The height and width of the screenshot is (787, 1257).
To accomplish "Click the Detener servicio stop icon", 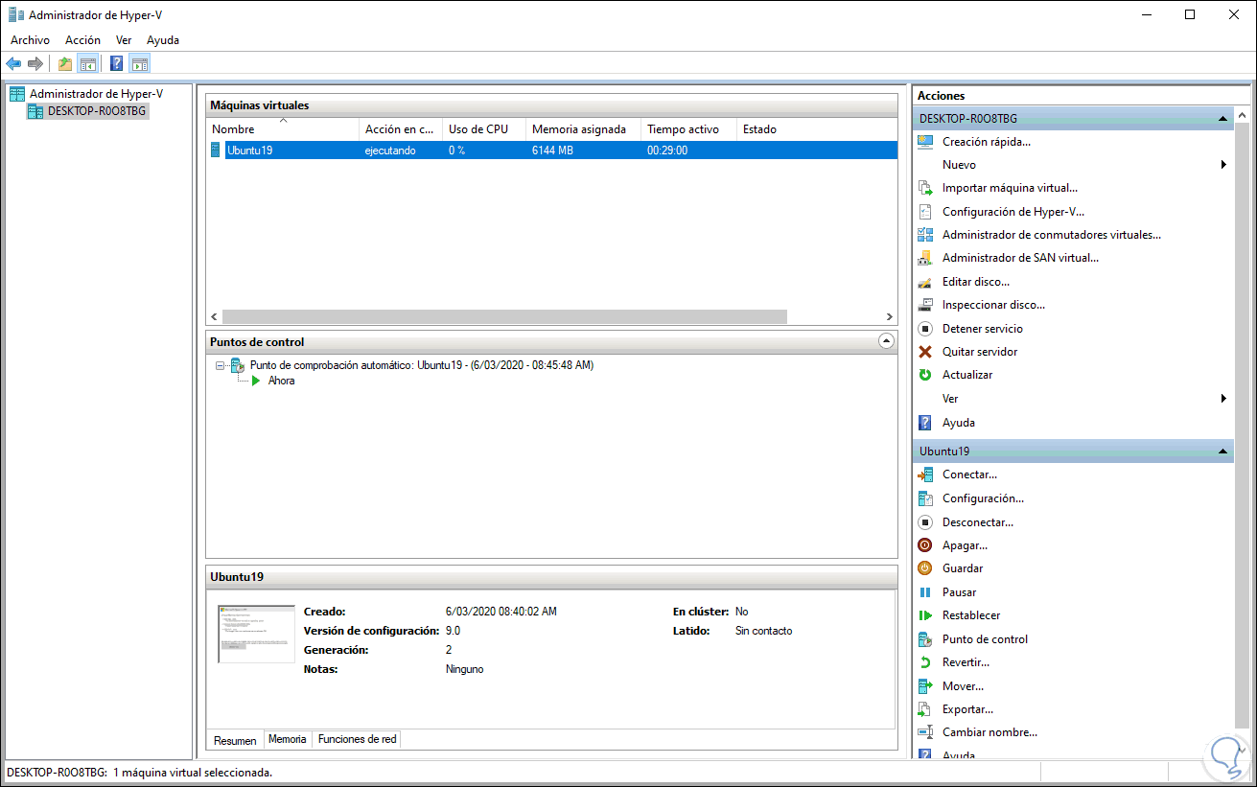I will pos(925,329).
